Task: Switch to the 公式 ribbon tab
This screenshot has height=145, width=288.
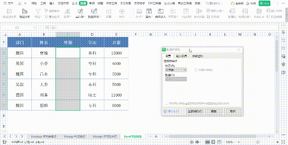Action: (x=75, y=3)
